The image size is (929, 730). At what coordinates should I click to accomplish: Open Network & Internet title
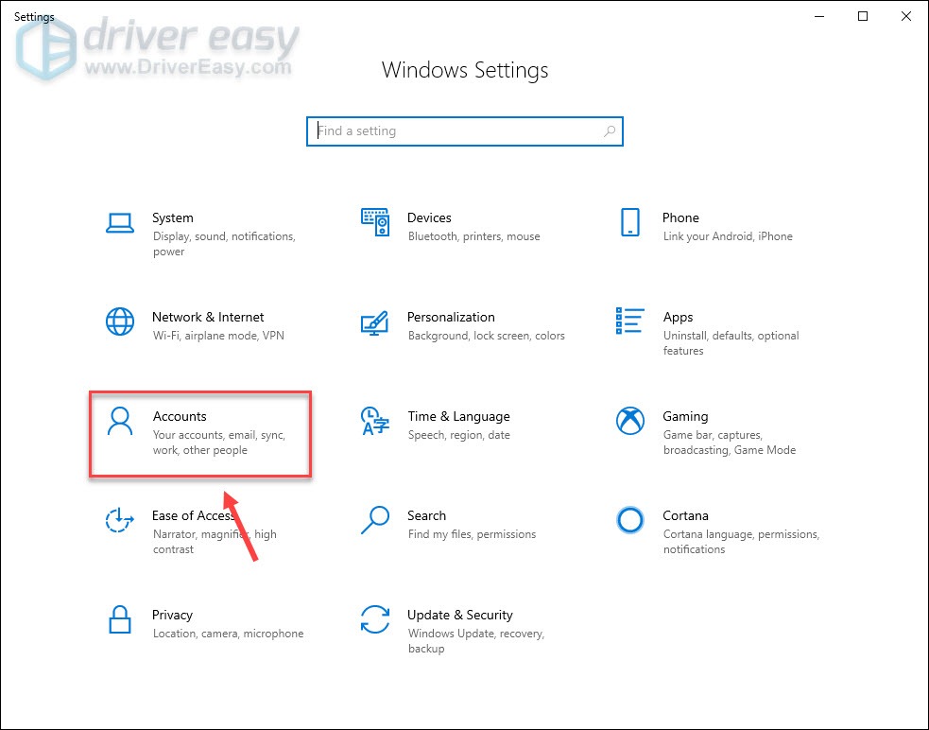pos(208,317)
